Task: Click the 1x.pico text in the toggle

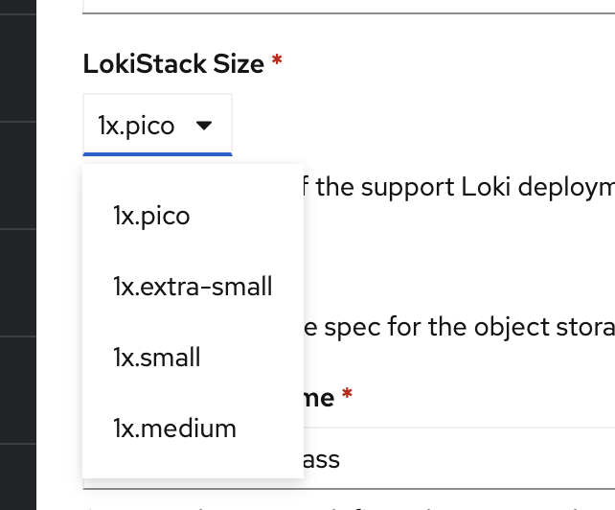Action: click(136, 126)
